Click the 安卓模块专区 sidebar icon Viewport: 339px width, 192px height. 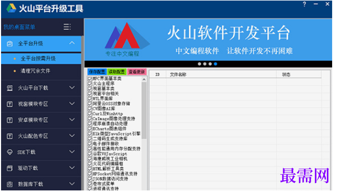click(10, 120)
